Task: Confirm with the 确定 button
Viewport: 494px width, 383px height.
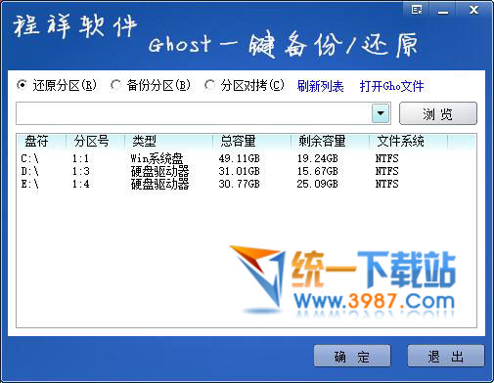Action: (352, 356)
